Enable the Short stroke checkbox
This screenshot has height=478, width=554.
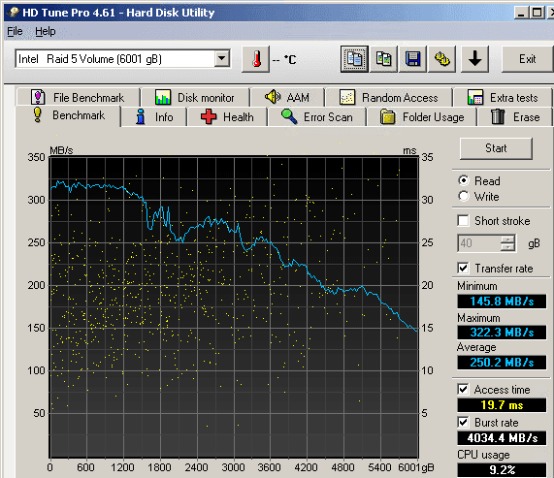[x=463, y=221]
